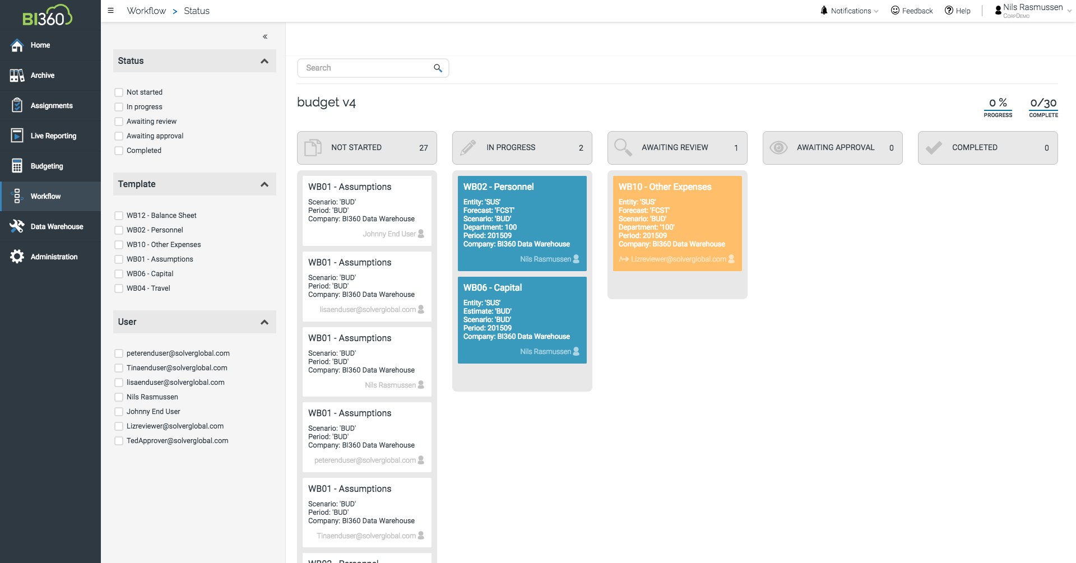Open the Feedback link
Viewport: 1076px width, 563px height.
[x=912, y=11]
